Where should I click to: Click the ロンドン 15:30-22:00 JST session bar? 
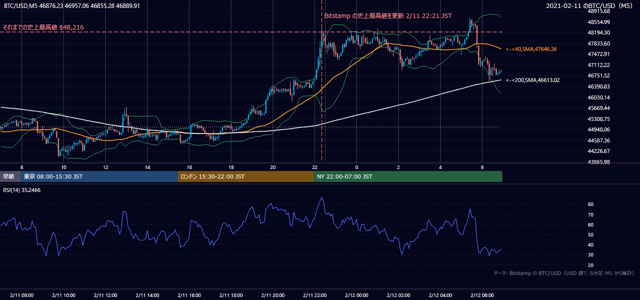[246, 176]
